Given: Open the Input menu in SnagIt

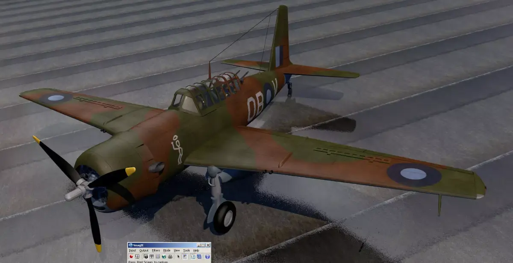Looking at the screenshot, I should (133, 251).
